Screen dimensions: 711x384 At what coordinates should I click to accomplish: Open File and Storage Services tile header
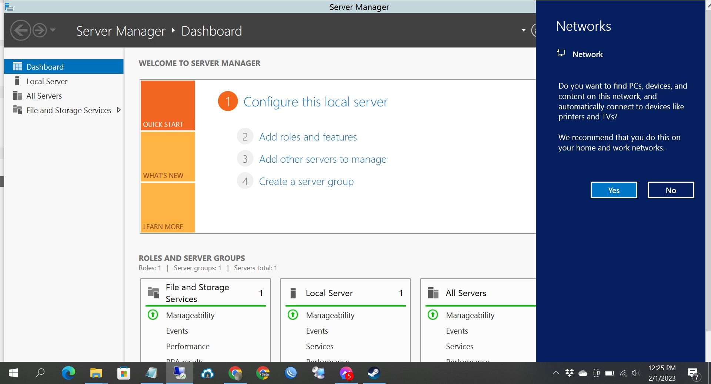click(x=206, y=293)
